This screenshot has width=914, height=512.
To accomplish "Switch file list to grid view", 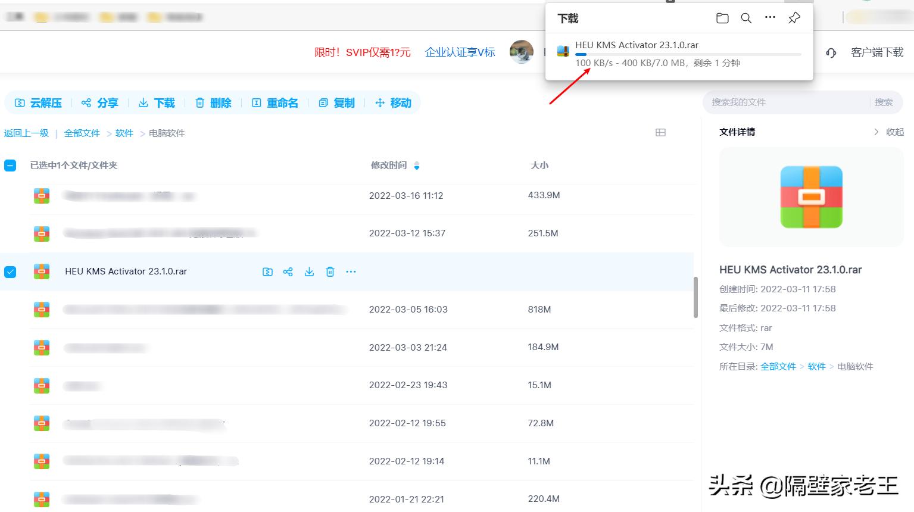I will click(660, 132).
